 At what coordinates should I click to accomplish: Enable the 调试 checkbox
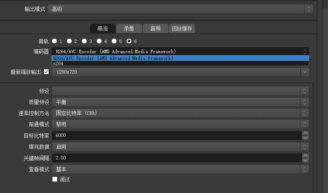click(55, 179)
